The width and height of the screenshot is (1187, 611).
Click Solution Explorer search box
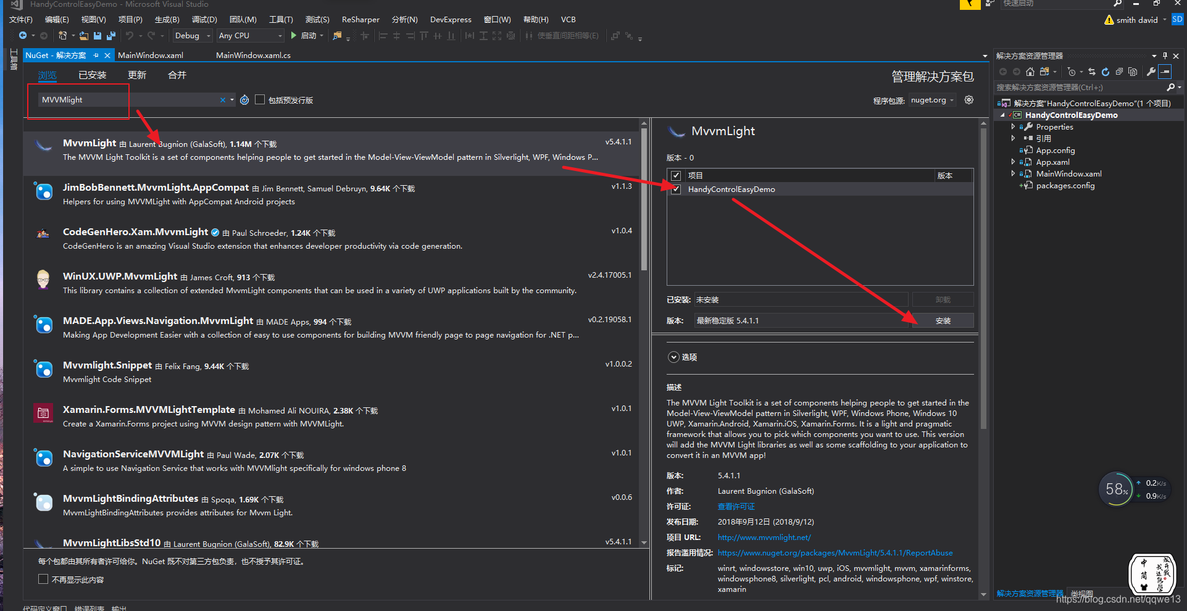(x=1080, y=88)
